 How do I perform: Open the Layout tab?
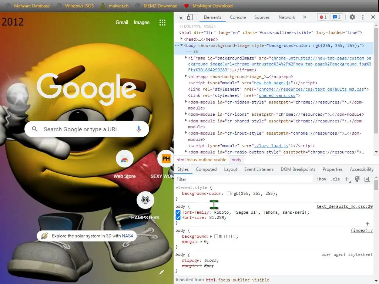coord(231,169)
